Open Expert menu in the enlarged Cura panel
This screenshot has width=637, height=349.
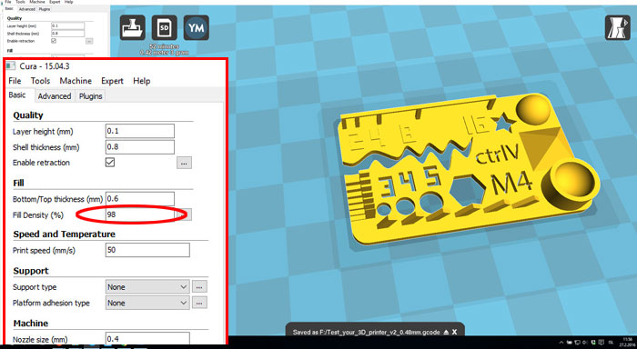pyautogui.click(x=112, y=81)
